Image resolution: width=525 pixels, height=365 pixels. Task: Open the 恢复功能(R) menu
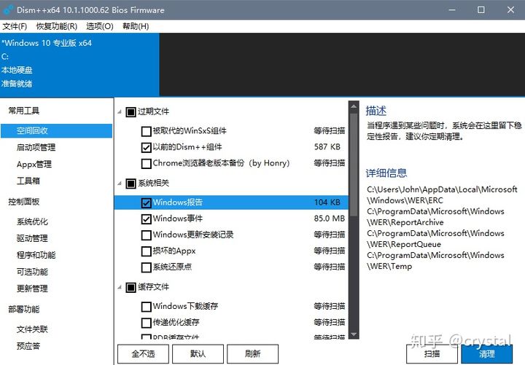pyautogui.click(x=57, y=26)
